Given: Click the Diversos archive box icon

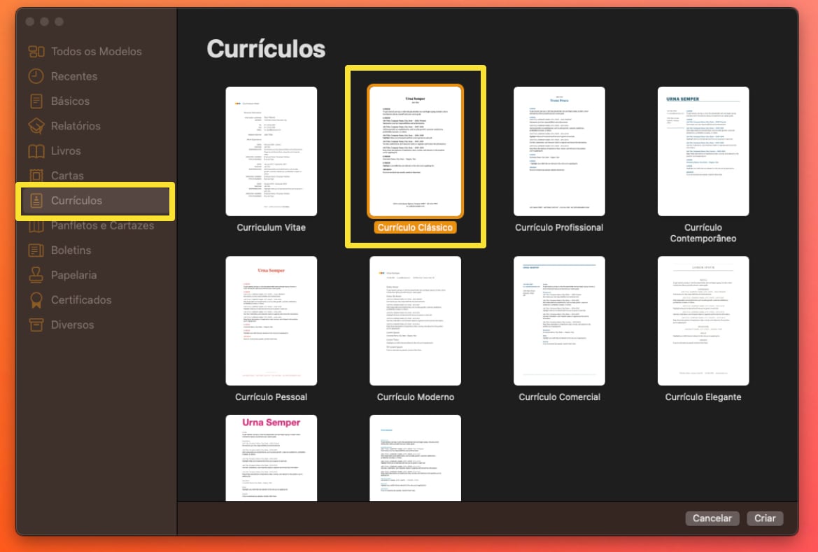Looking at the screenshot, I should [x=36, y=325].
